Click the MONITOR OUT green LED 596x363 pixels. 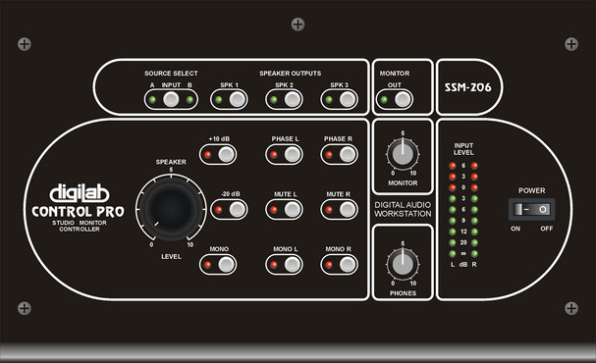point(384,100)
